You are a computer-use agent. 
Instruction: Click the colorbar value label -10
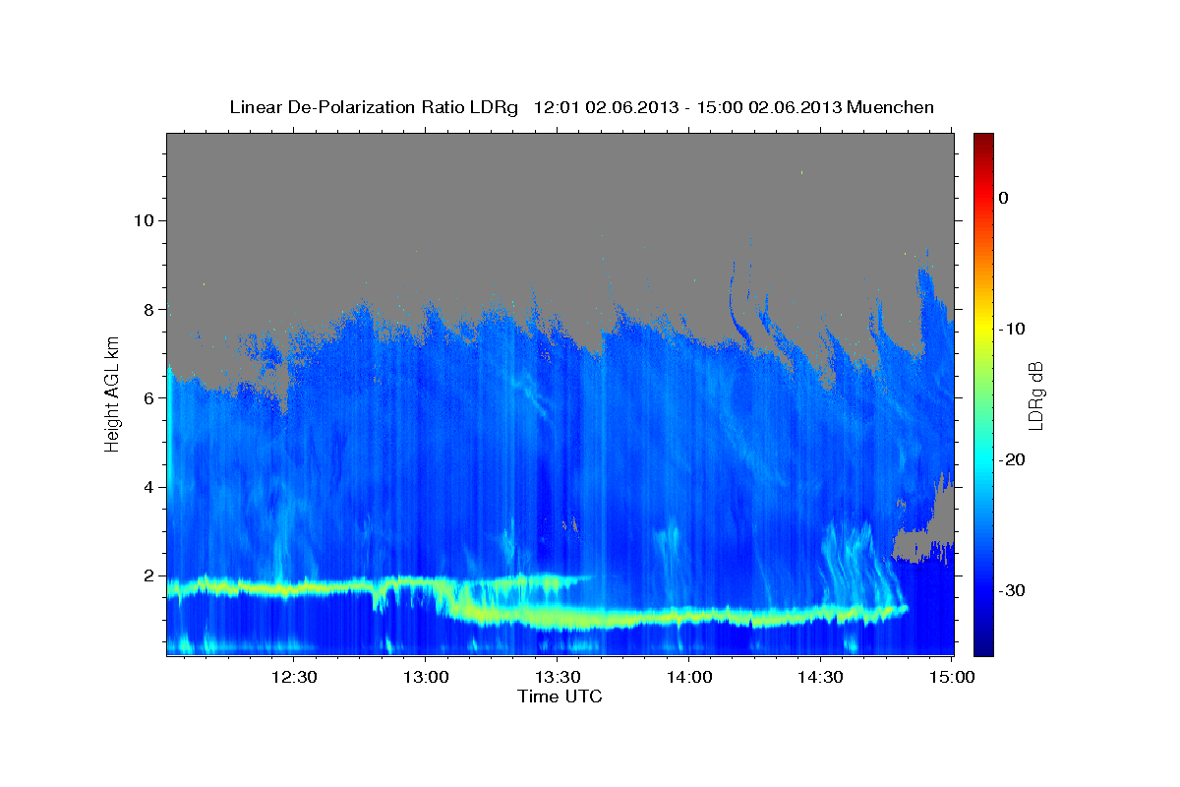(x=1012, y=329)
